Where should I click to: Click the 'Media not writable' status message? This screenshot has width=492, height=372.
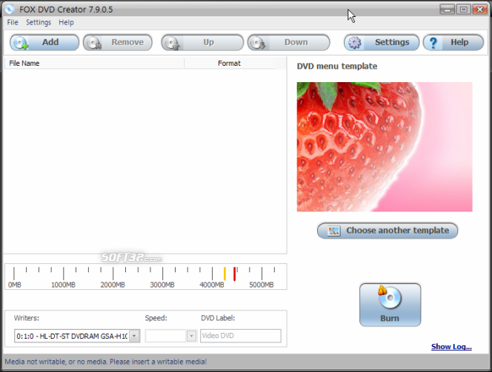point(106,362)
